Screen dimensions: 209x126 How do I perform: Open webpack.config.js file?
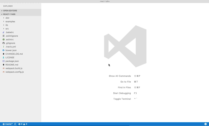pyautogui.click(x=15, y=72)
